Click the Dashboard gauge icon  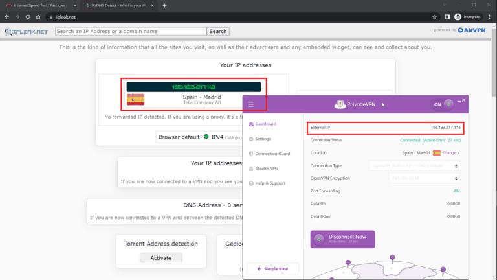(x=251, y=124)
